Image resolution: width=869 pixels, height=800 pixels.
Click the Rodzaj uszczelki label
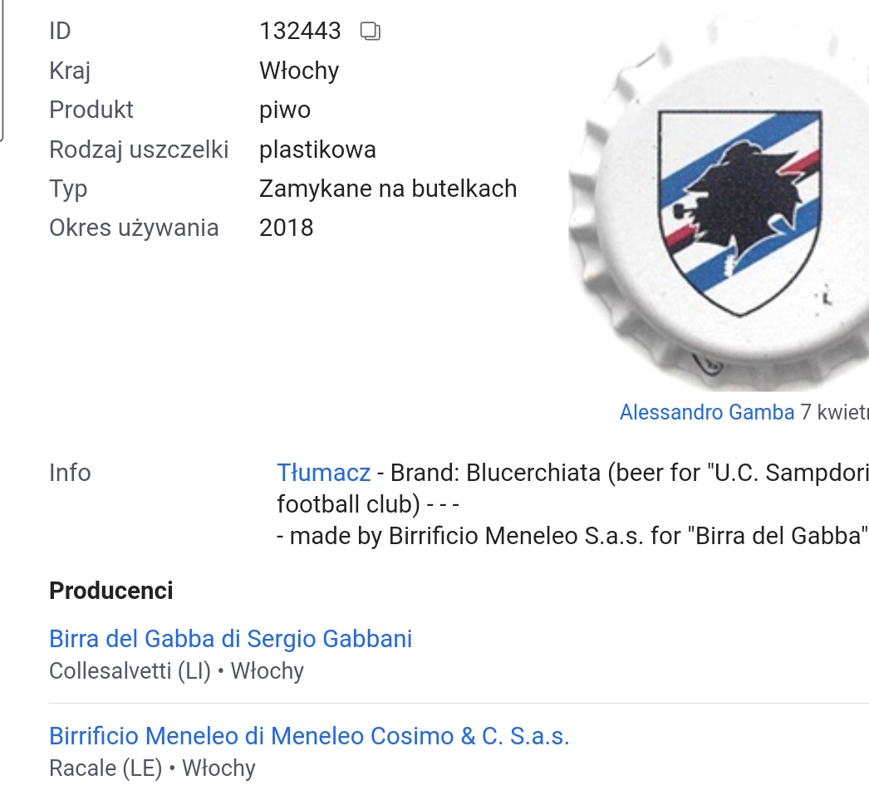(x=139, y=150)
